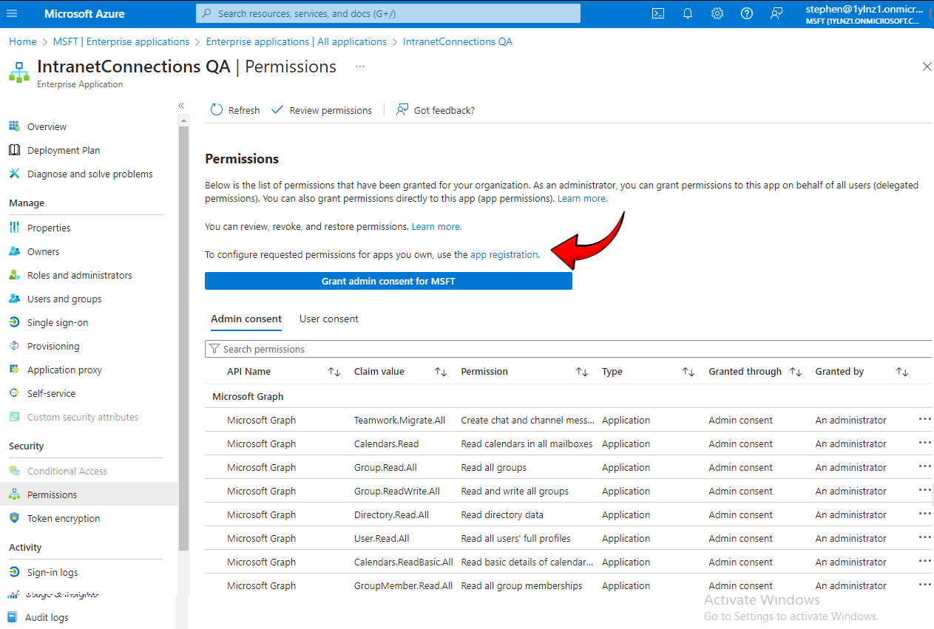Switch to the Admin consent tab
The width and height of the screenshot is (934, 629).
point(246,319)
